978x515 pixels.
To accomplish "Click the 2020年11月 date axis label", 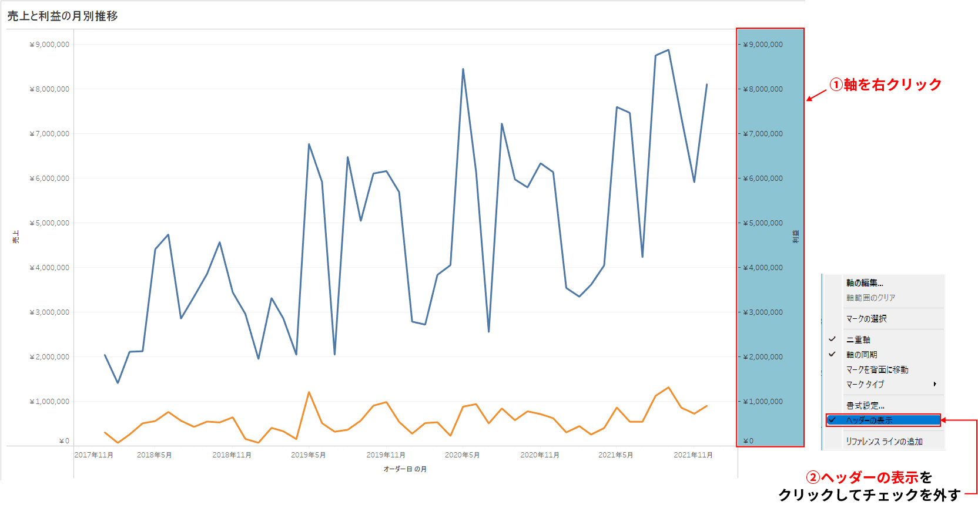I will point(540,455).
